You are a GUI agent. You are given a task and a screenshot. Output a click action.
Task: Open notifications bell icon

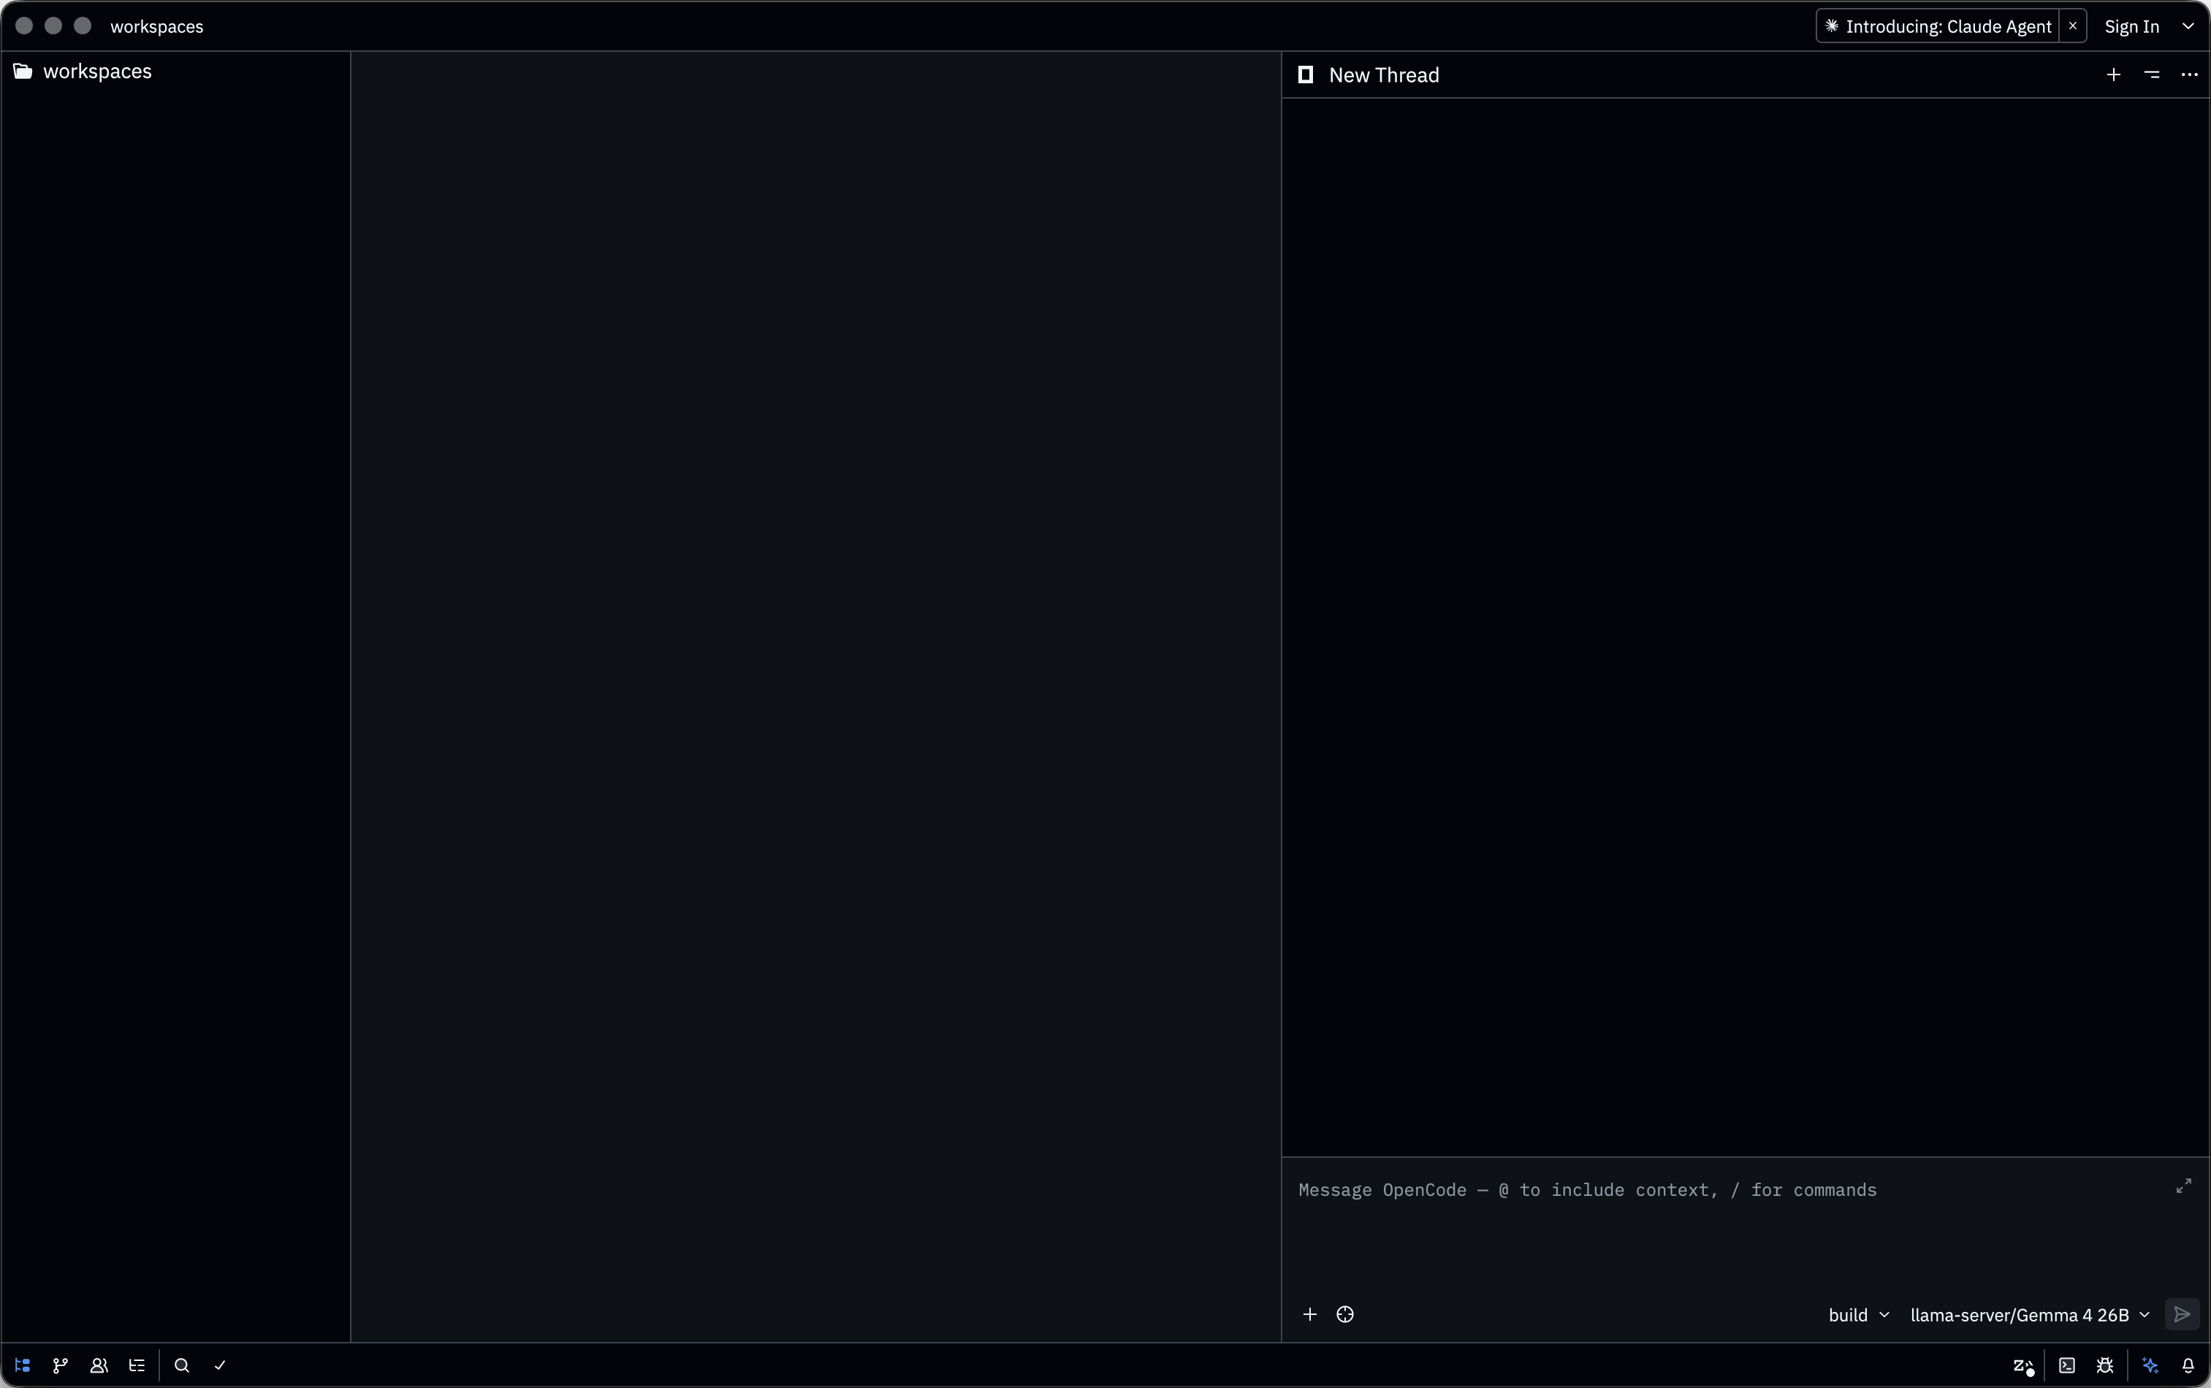point(2188,1365)
